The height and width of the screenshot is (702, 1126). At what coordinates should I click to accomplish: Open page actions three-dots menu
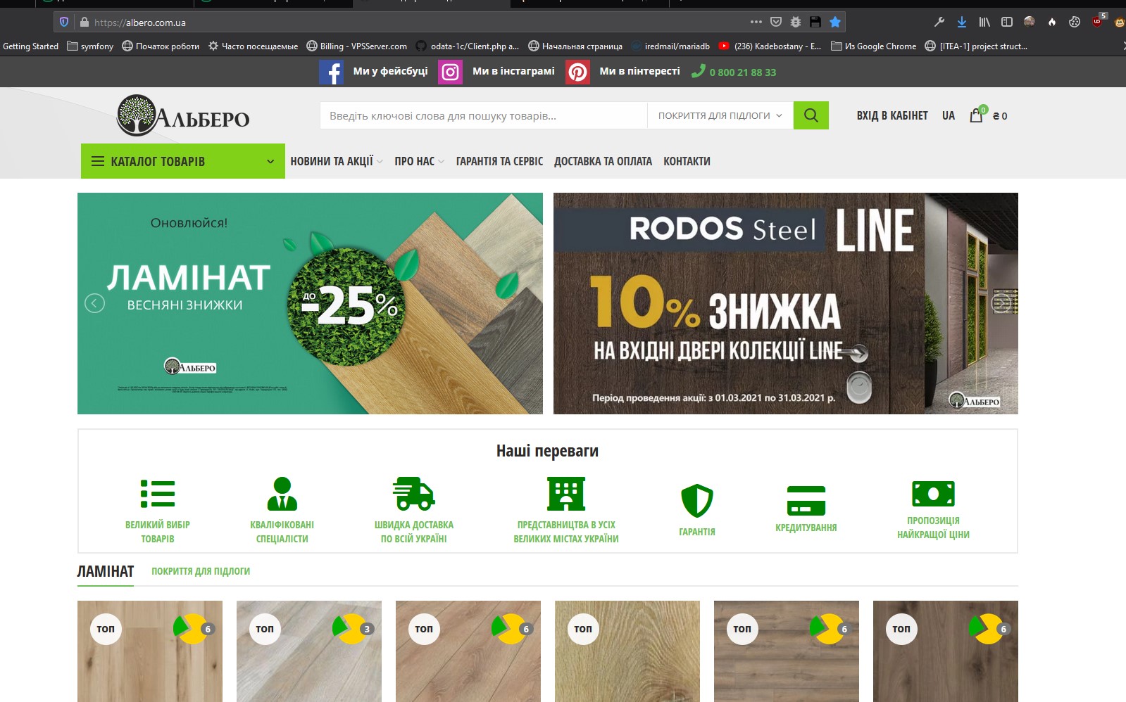coord(756,22)
